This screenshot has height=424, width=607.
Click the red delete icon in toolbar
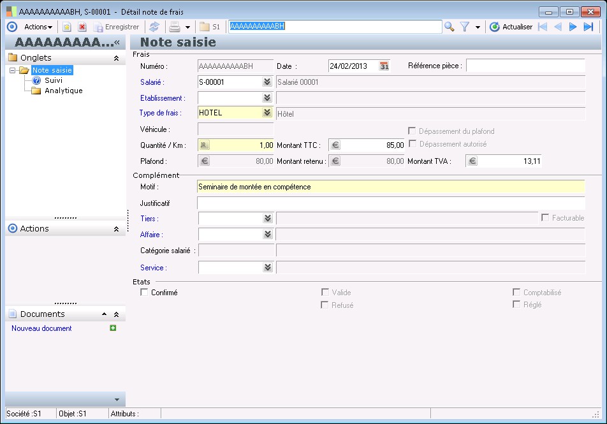point(82,27)
